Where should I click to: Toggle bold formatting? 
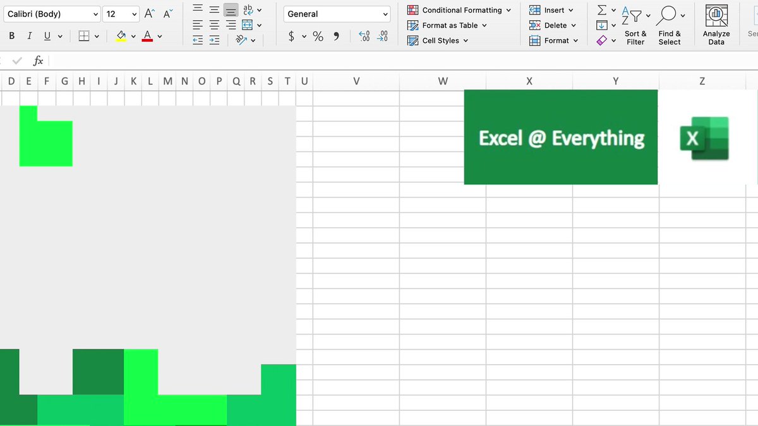click(x=12, y=36)
